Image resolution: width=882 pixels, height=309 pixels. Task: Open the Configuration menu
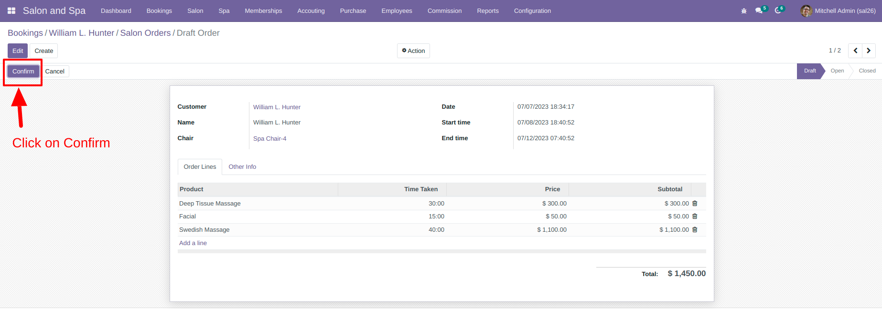coord(532,10)
